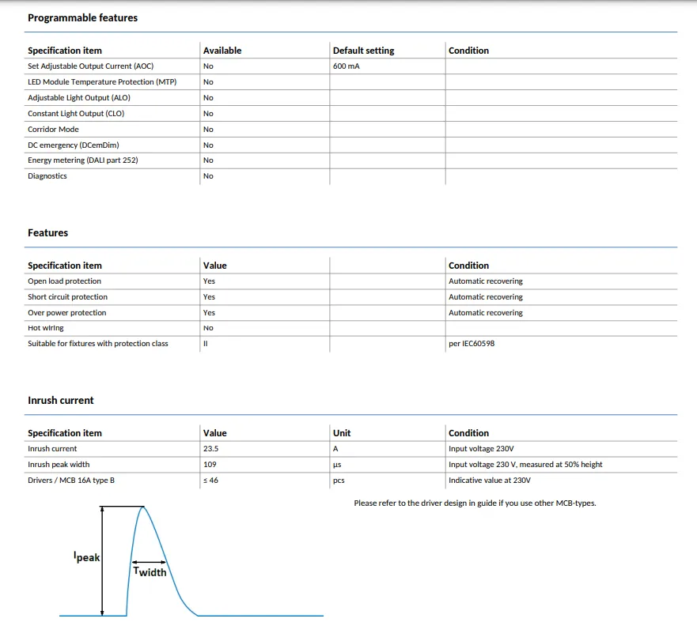Click Set Adjustable Output Current (AOC) row label
This screenshot has width=697, height=641.
90,66
